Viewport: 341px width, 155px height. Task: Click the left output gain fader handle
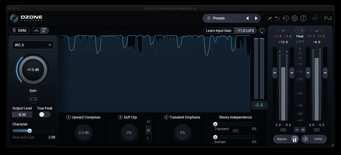click(308, 73)
